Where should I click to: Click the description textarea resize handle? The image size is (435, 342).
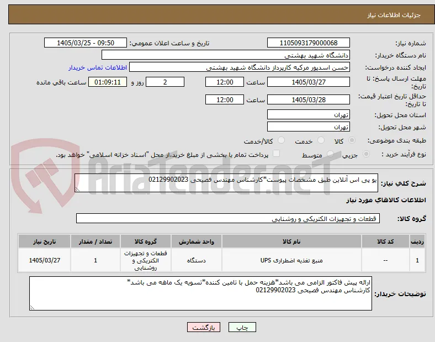click(77, 190)
